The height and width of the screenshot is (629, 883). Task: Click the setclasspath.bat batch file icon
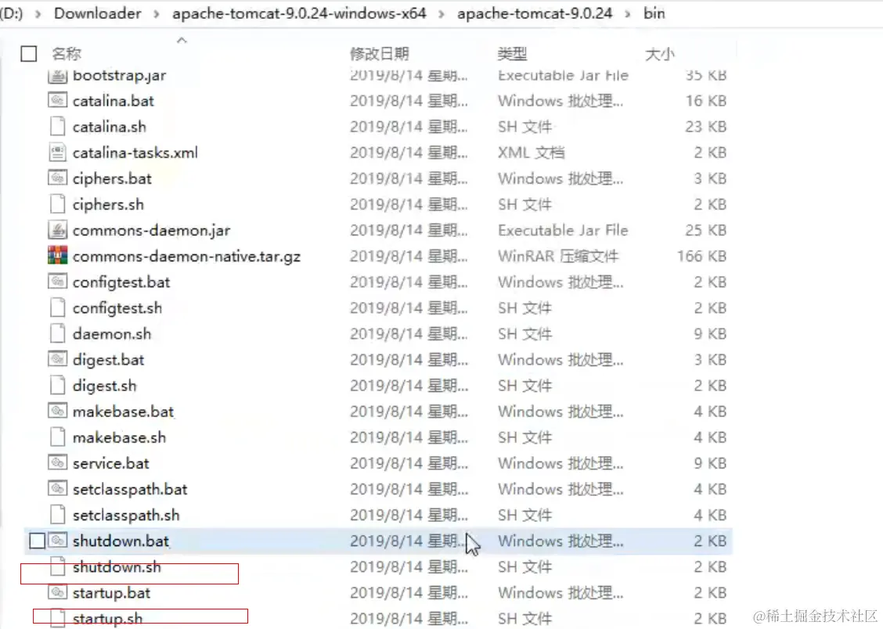pyautogui.click(x=57, y=488)
